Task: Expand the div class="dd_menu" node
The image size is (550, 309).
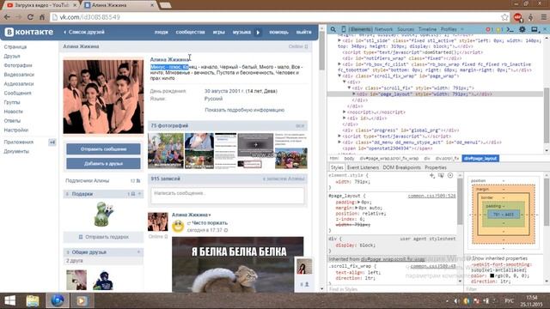Action: [339, 142]
